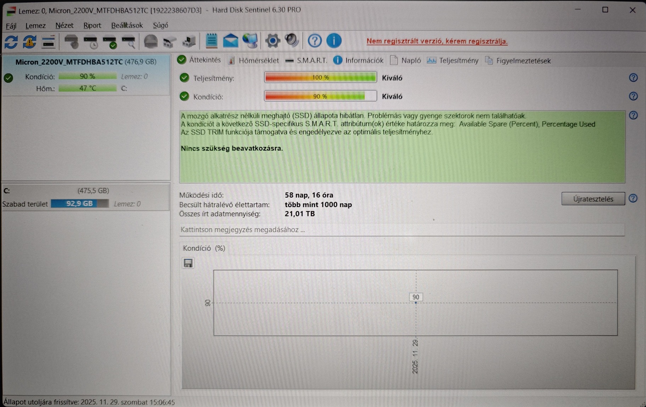Click the blue info toolbar icon
Image resolution: width=646 pixels, height=407 pixels.
334,41
